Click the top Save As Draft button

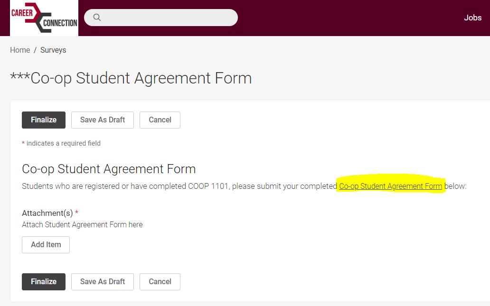[103, 120]
